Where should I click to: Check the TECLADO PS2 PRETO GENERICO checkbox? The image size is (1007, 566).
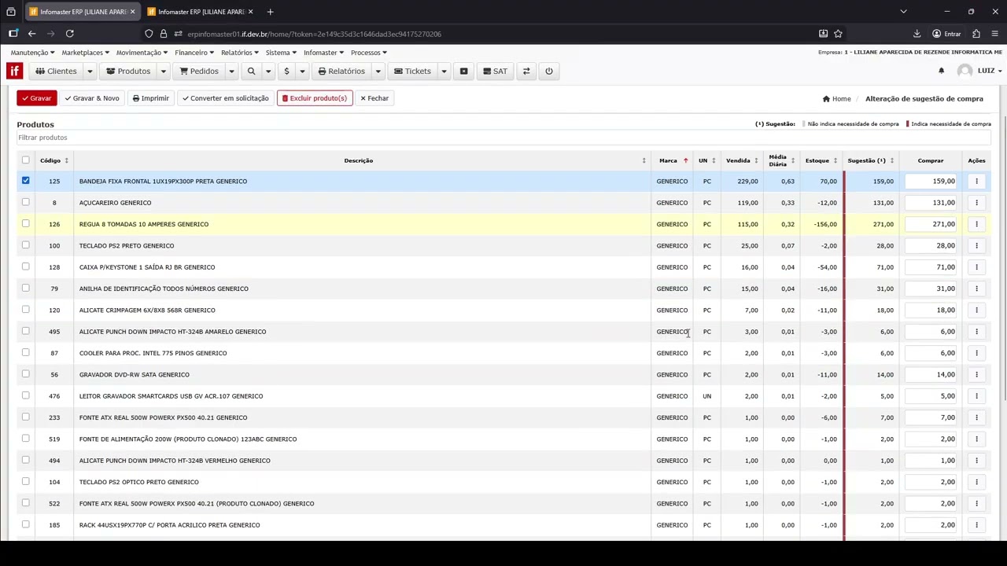(26, 245)
